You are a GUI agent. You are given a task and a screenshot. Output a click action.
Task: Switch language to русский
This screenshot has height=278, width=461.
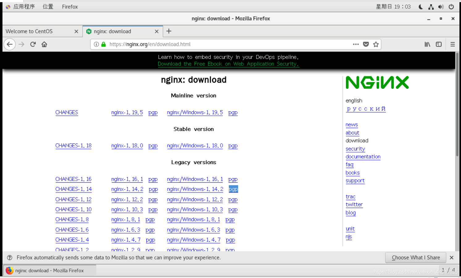pyautogui.click(x=366, y=109)
